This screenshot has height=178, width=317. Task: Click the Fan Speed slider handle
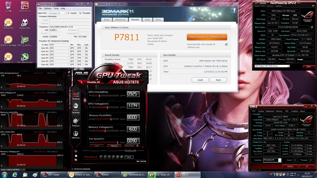[x=117, y=142]
